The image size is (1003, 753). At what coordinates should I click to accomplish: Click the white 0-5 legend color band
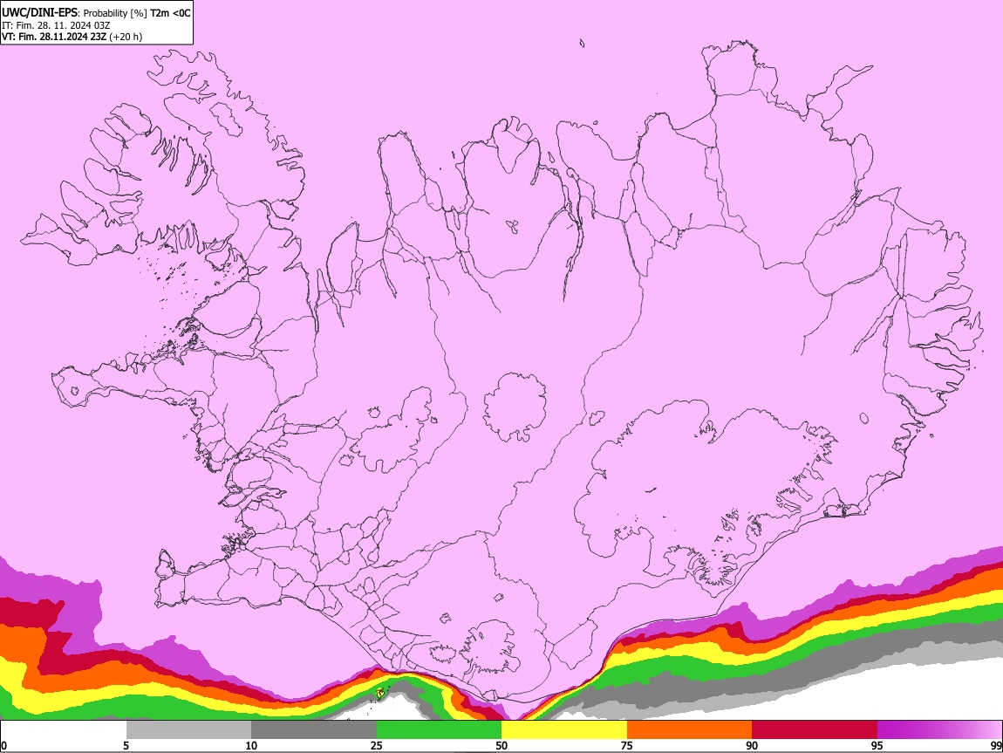coord(64,729)
